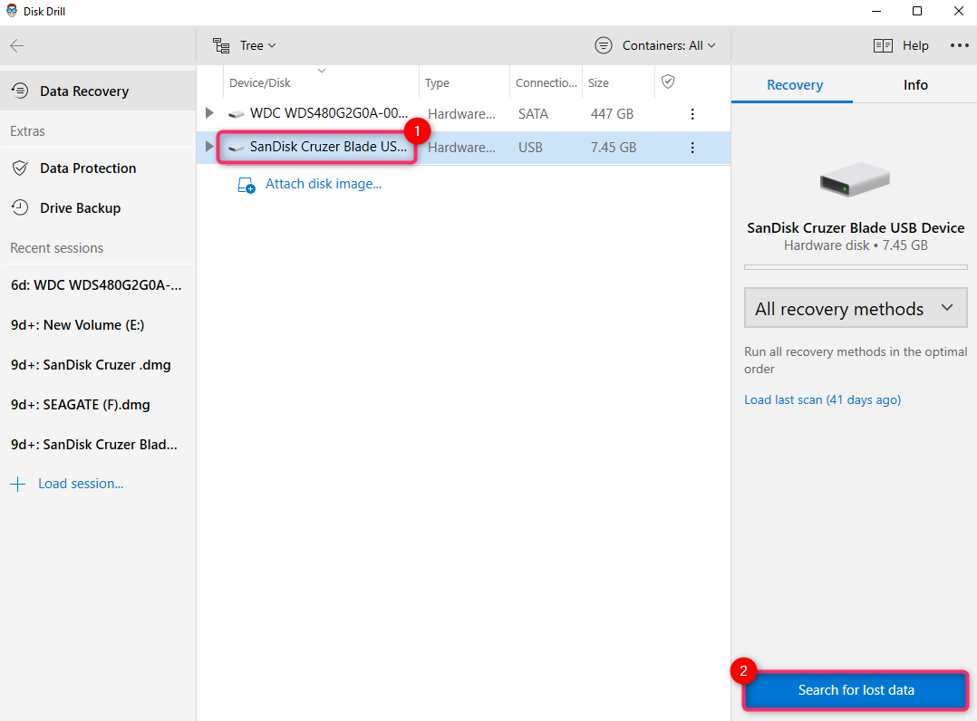
Task: Click the Data Protection shield icon
Action: (x=20, y=168)
